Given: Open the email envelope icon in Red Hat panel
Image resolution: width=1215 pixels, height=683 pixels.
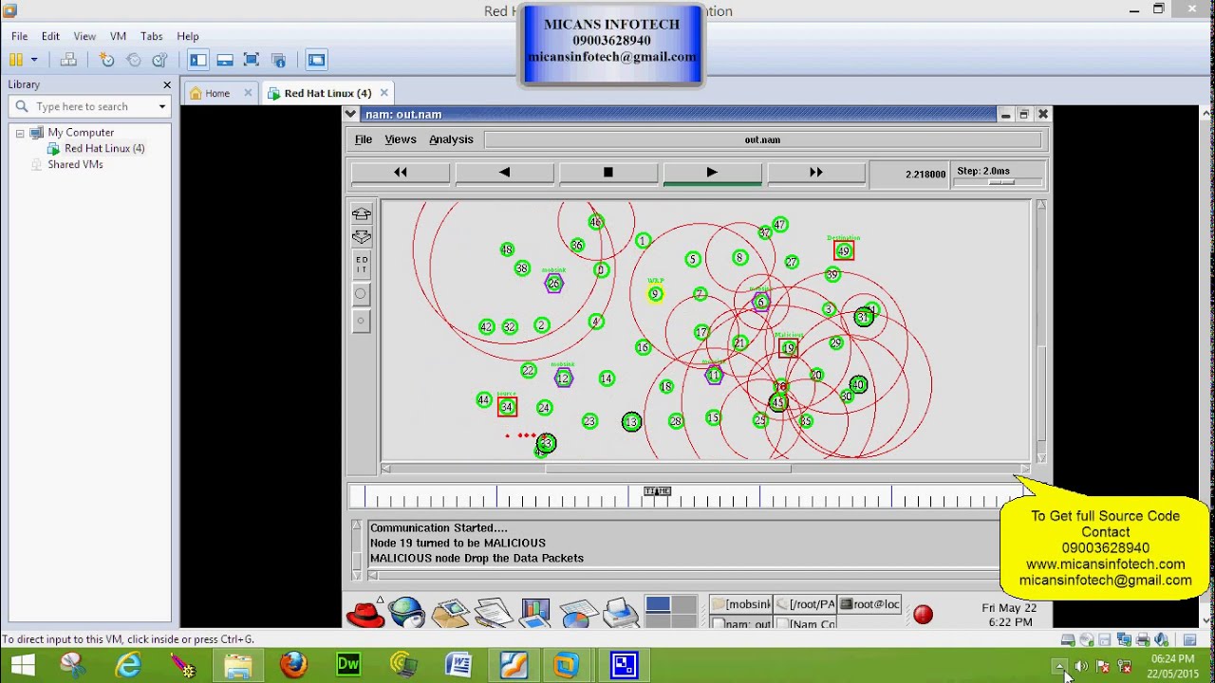Looking at the screenshot, I should pos(450,614).
